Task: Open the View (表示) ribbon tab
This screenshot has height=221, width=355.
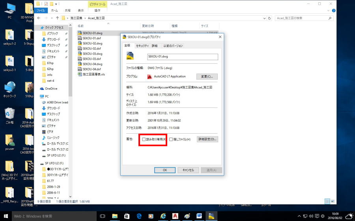Action: 81,10
